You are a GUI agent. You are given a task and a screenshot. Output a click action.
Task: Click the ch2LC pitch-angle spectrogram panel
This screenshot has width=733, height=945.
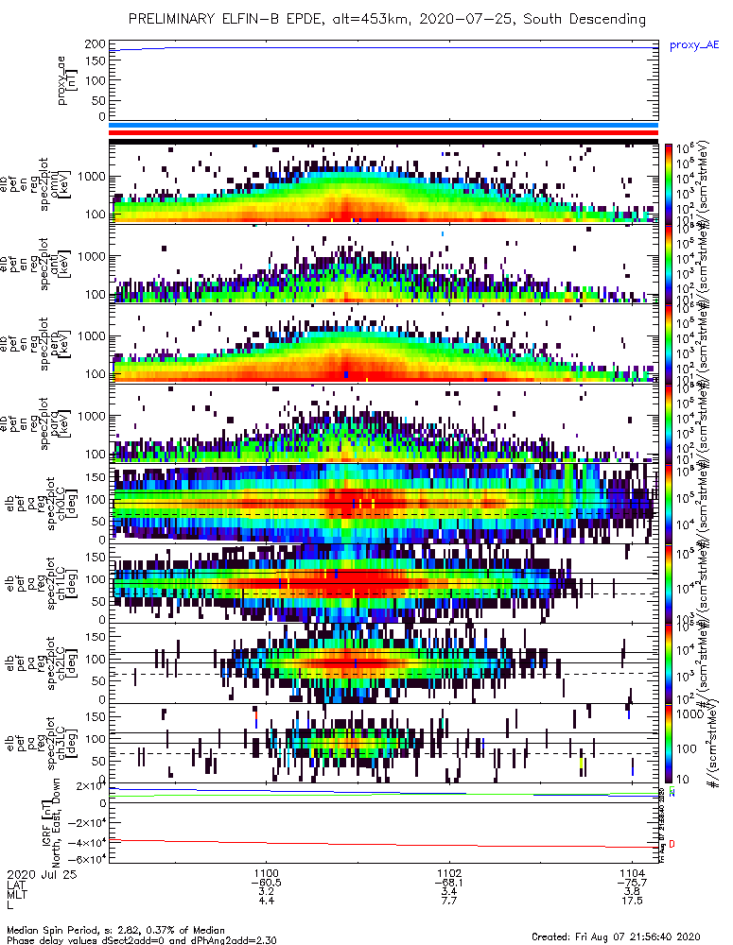point(384,663)
